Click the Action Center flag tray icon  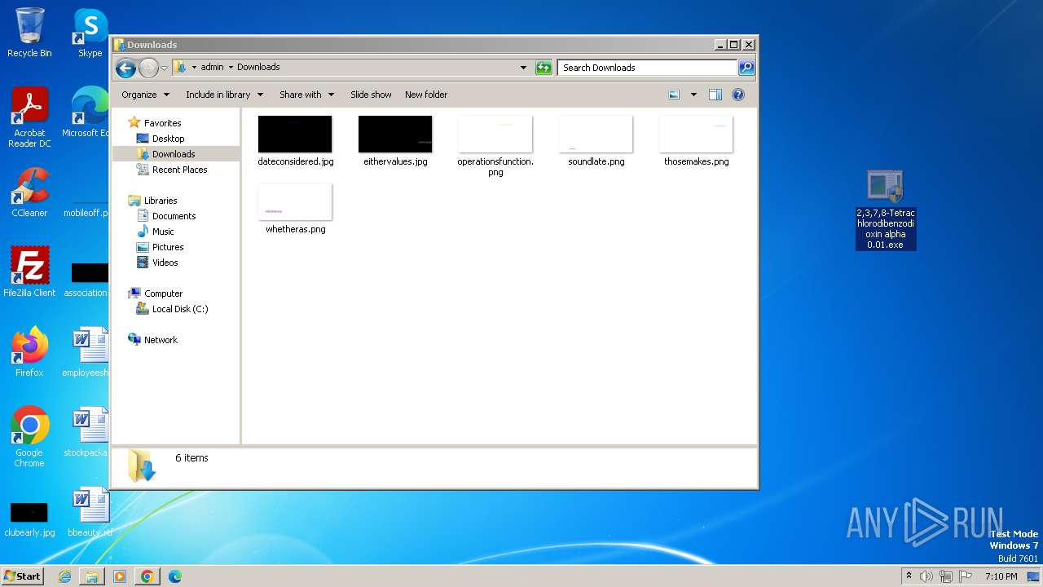pyautogui.click(x=966, y=576)
